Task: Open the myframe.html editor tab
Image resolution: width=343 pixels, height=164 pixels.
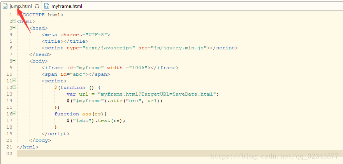Action: (67, 6)
